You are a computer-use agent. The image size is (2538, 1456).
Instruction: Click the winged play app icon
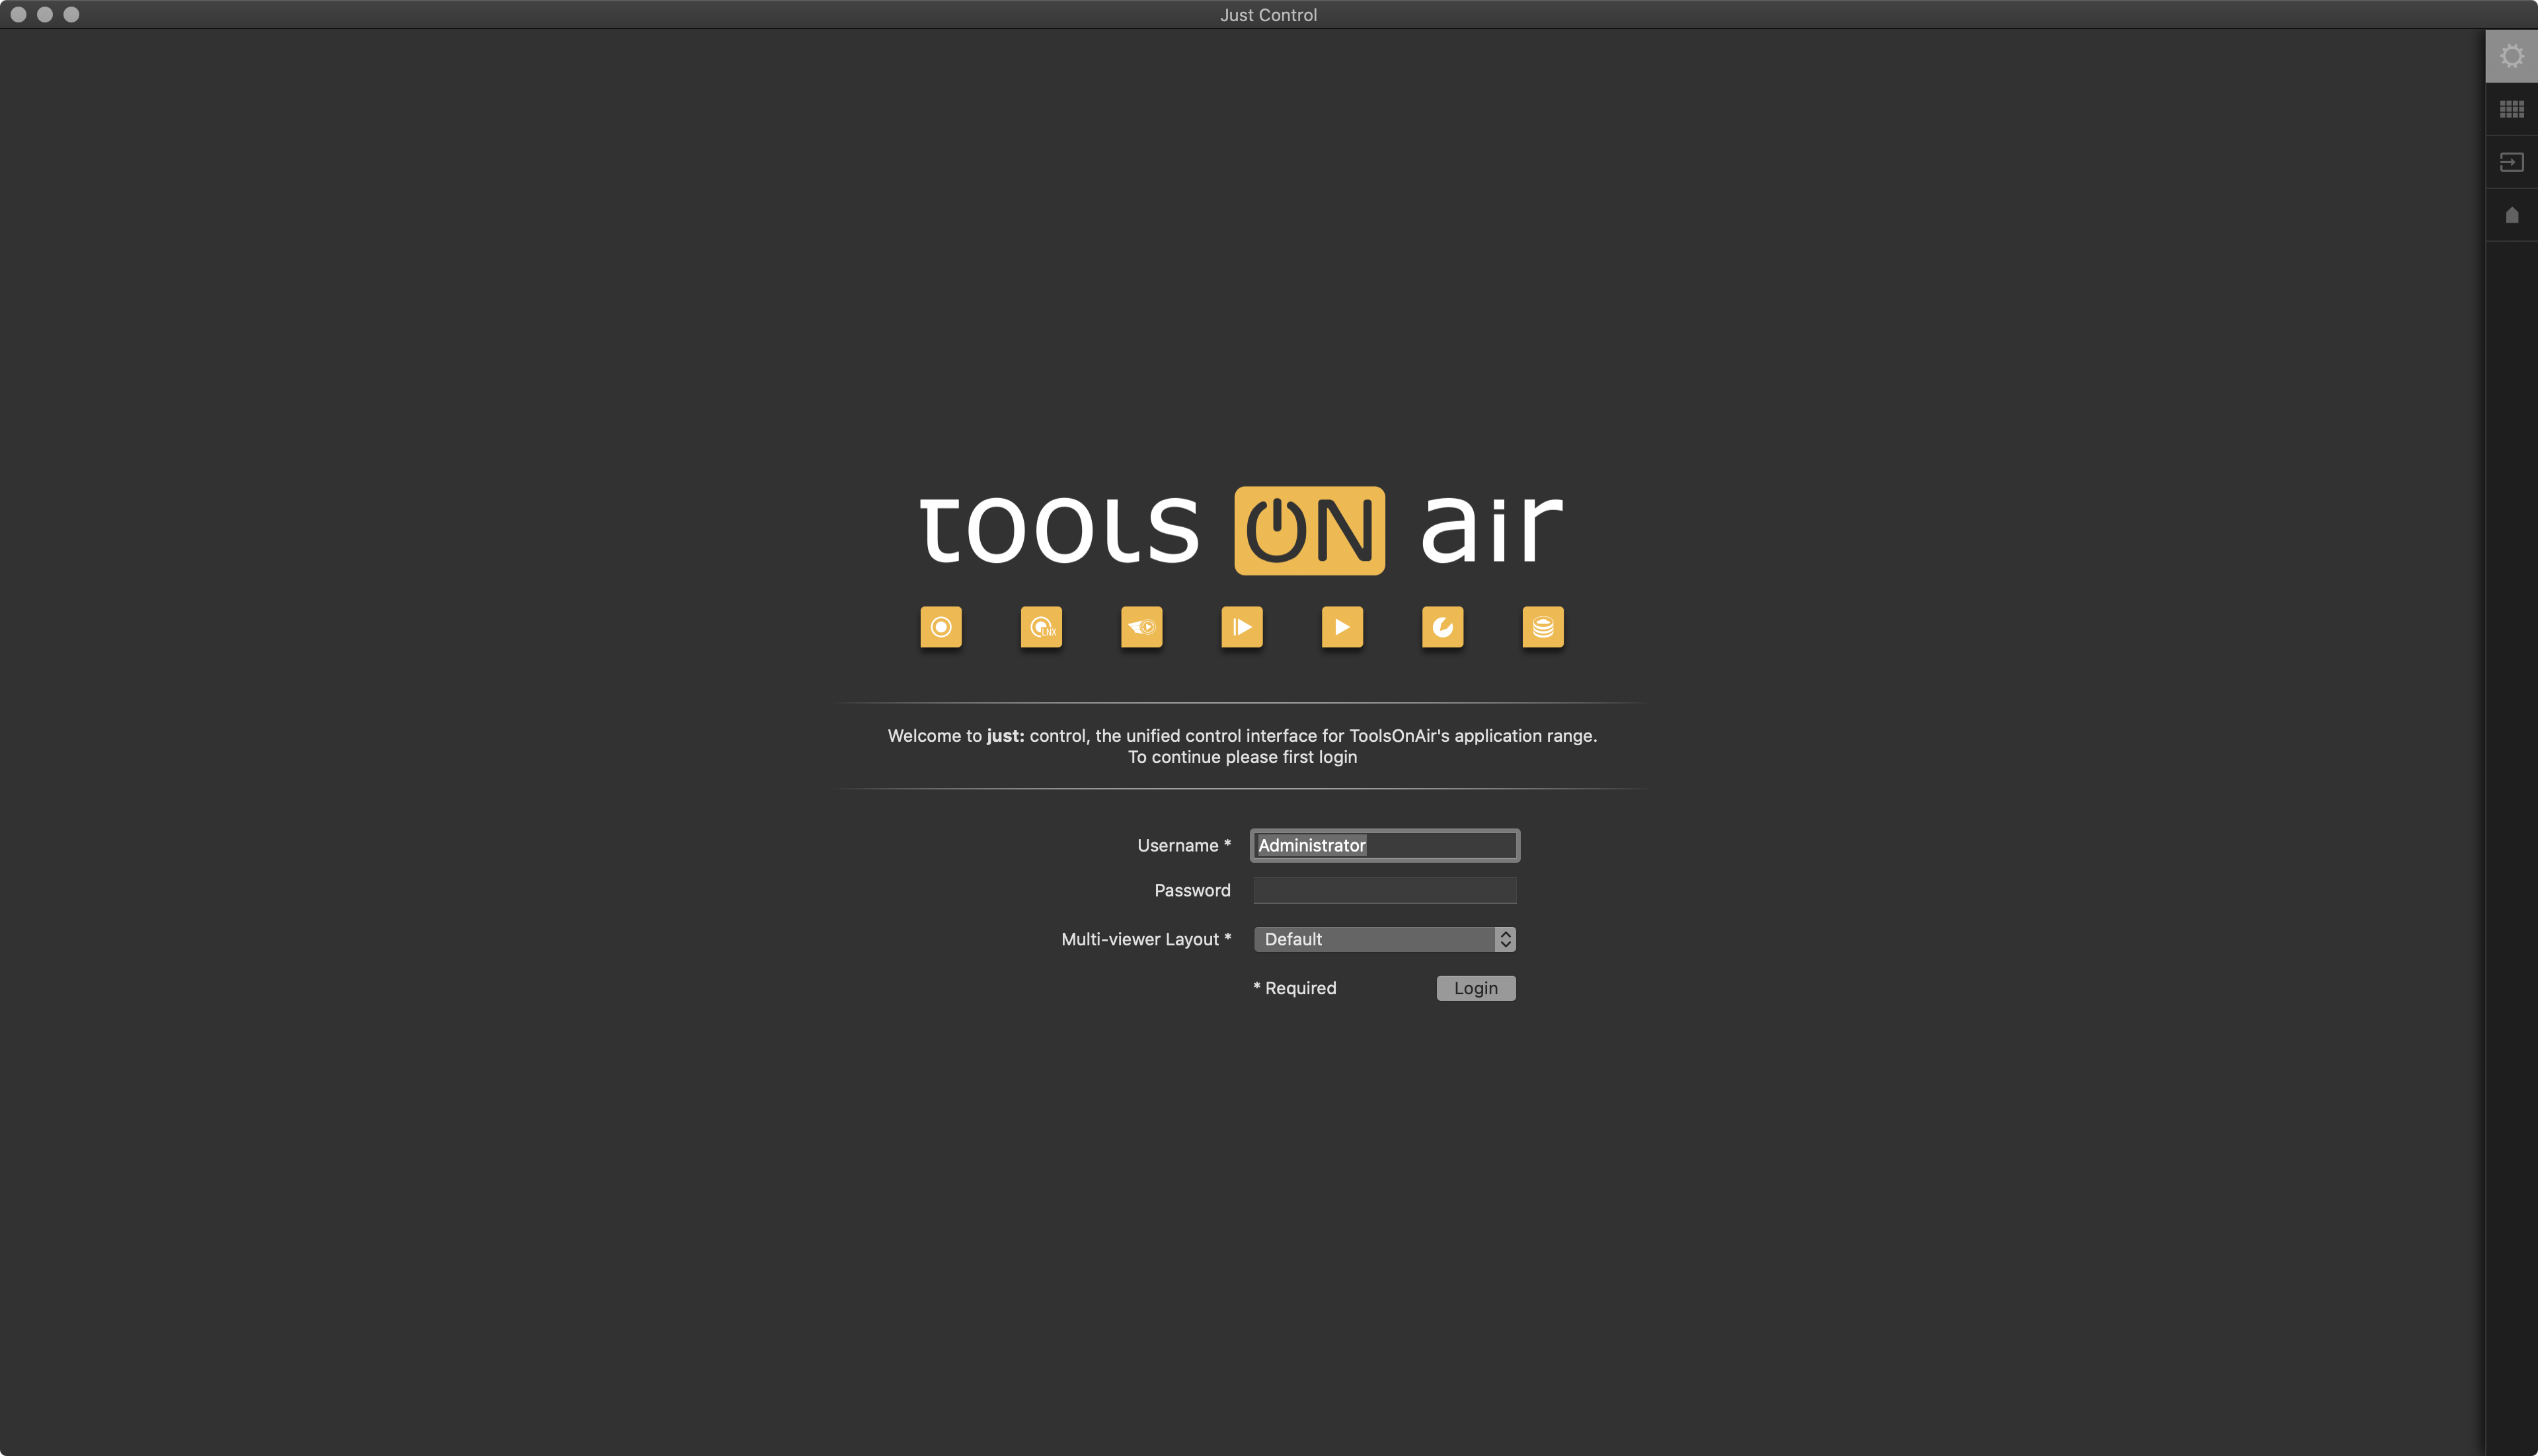pyautogui.click(x=1141, y=627)
